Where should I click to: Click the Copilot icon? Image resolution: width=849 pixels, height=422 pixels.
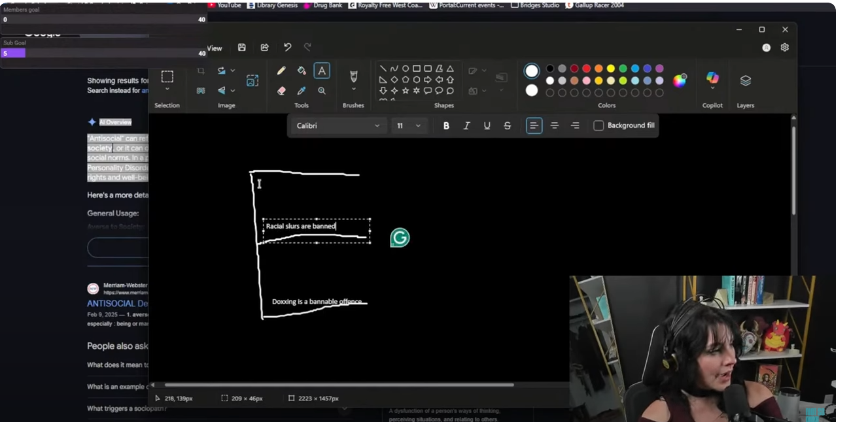[x=713, y=78]
